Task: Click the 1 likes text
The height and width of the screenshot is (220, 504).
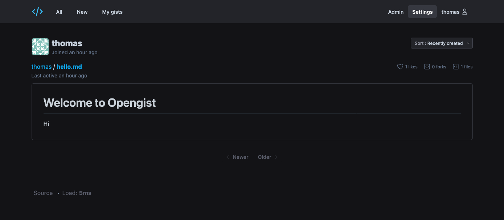Action: pyautogui.click(x=411, y=67)
